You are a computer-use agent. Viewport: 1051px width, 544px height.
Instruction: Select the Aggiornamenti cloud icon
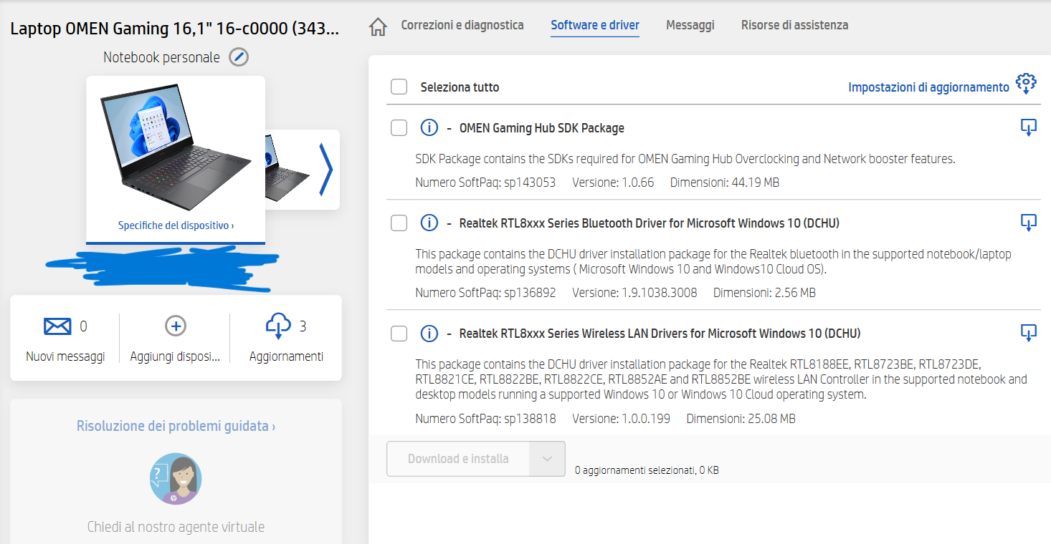279,326
